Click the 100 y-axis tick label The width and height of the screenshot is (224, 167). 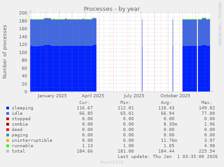tap(23, 52)
